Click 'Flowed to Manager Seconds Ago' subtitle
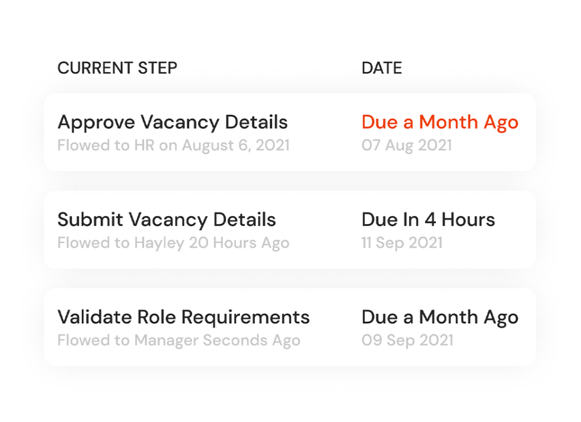The image size is (581, 422). pyautogui.click(x=178, y=340)
